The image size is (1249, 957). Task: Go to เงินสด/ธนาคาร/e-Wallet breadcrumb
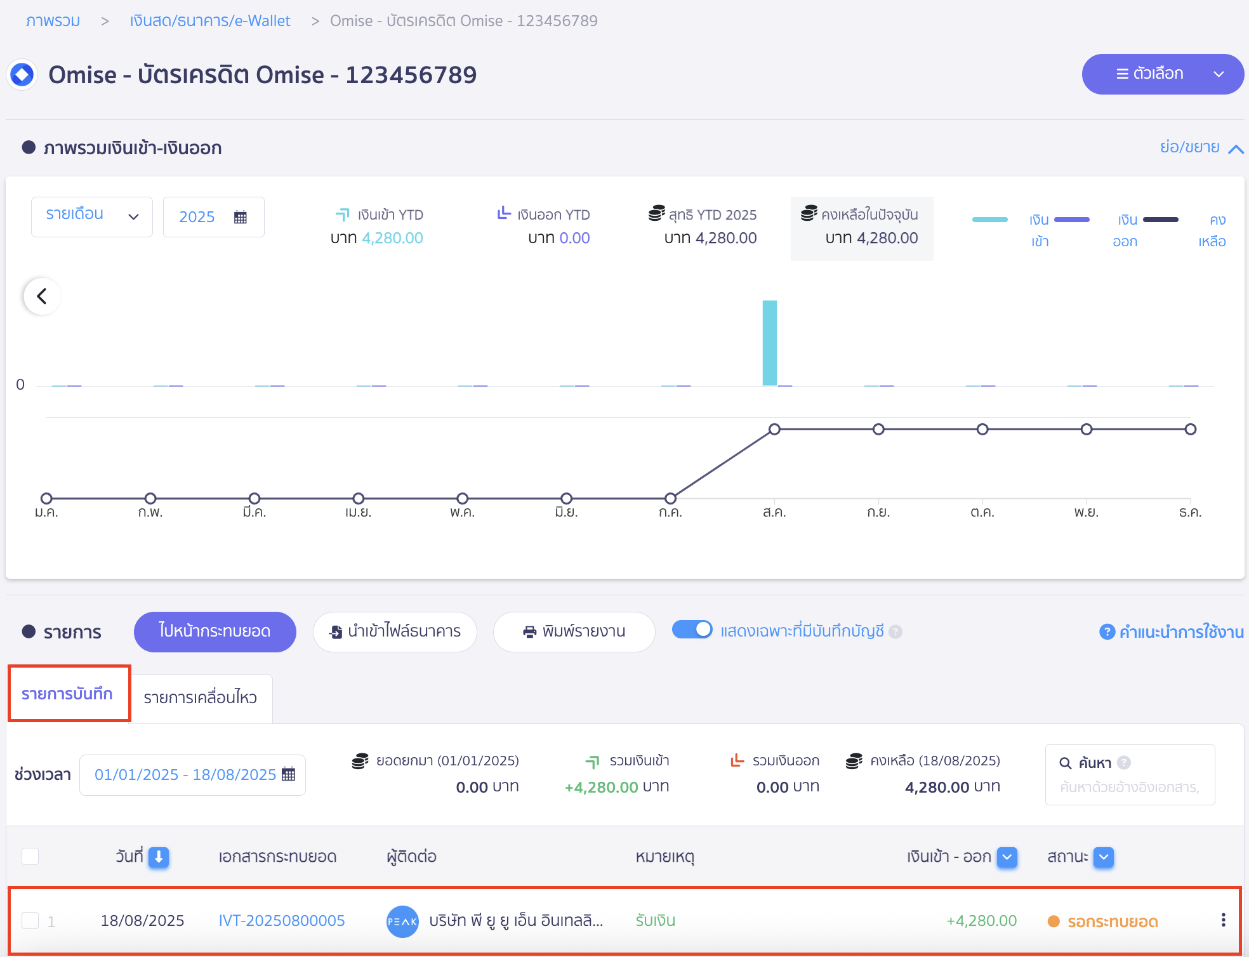[x=210, y=21]
